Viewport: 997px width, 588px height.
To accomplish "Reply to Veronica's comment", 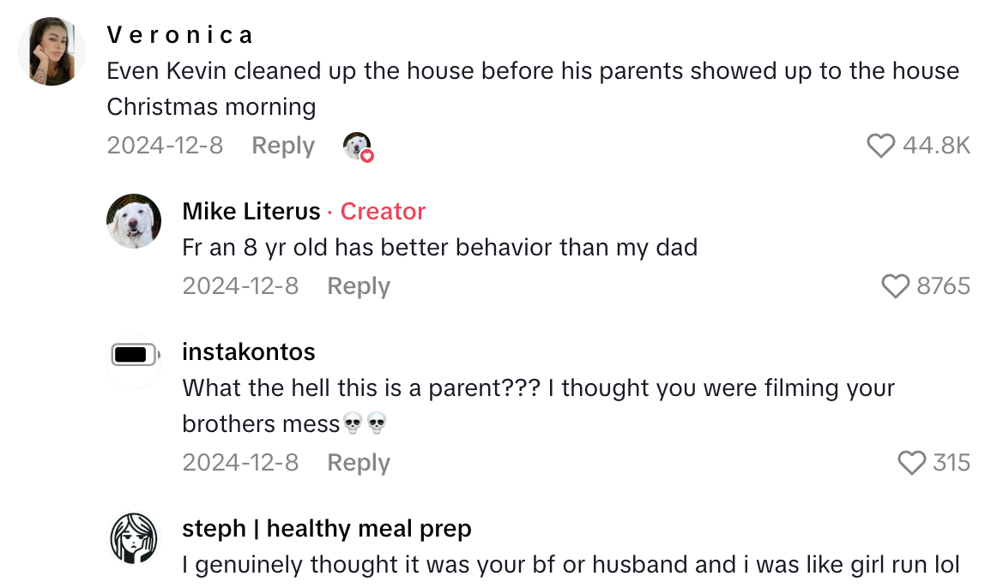I will coord(283,146).
